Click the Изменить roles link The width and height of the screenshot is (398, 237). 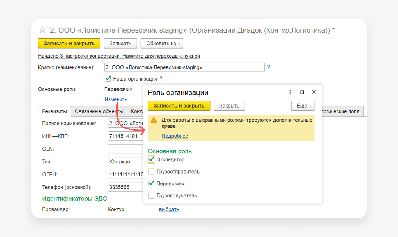click(x=116, y=99)
